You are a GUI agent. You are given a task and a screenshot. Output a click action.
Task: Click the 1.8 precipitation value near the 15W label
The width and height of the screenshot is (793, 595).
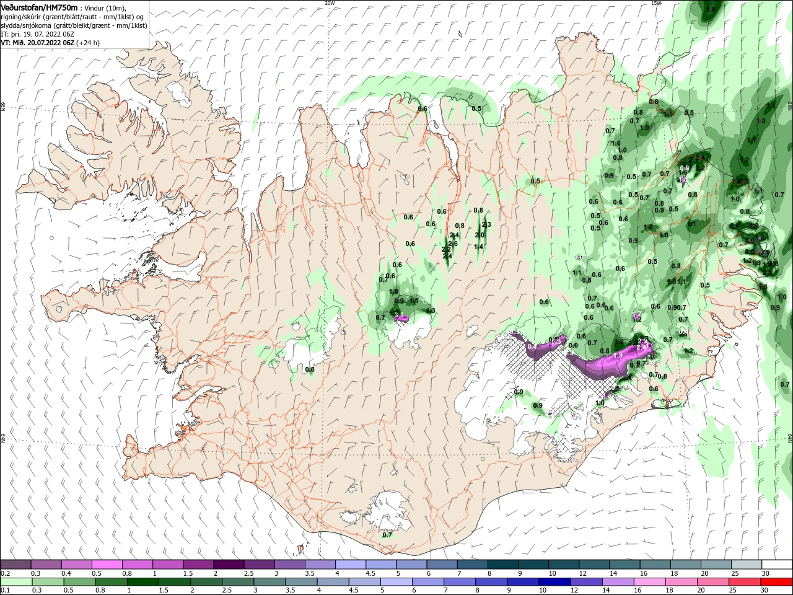click(x=711, y=9)
